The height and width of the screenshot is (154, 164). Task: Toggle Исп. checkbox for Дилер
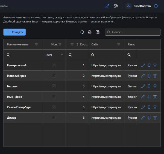pos(54,118)
